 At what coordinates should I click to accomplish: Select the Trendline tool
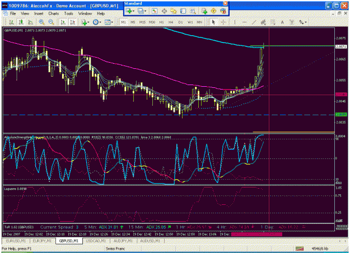(254, 22)
